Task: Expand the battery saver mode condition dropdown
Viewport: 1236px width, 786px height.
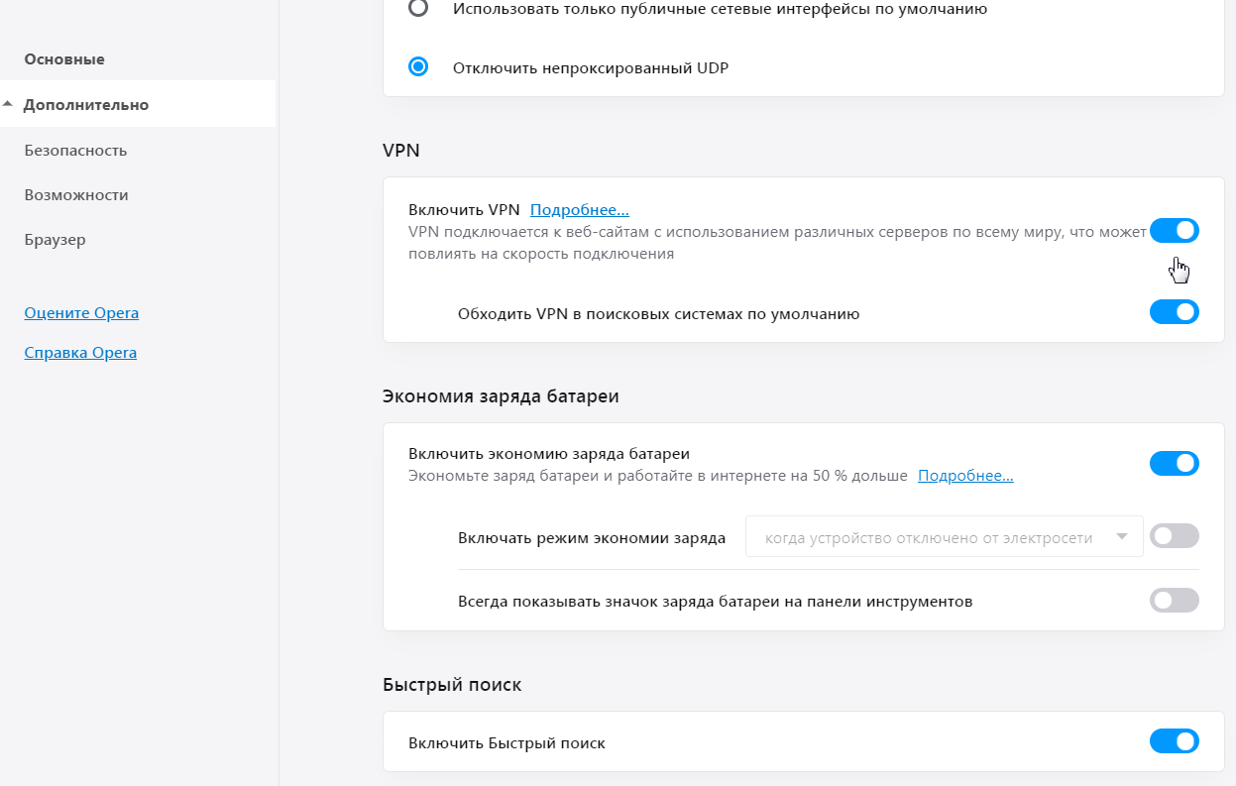Action: click(944, 537)
